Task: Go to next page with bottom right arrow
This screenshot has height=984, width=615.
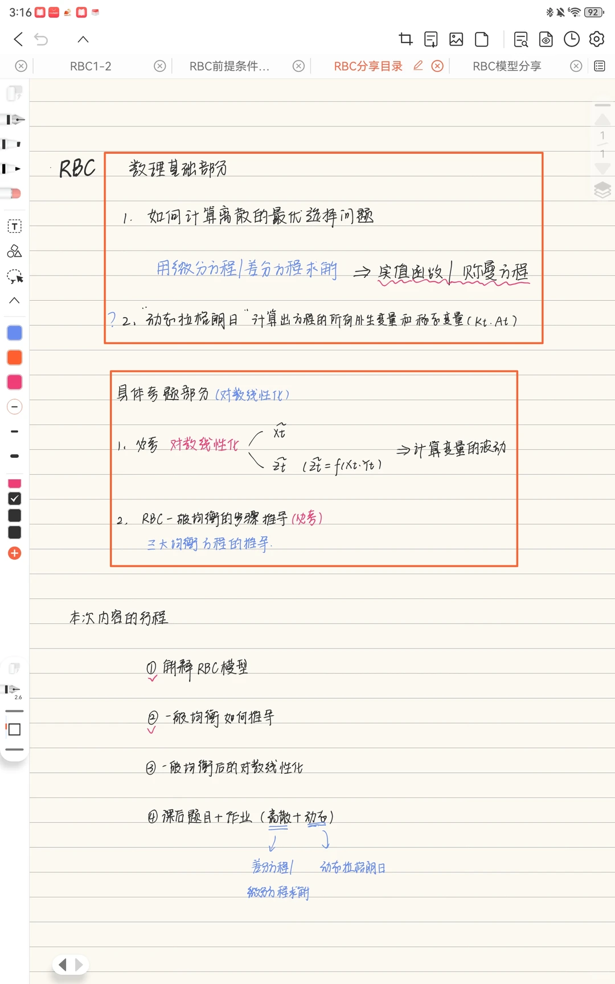Action: click(79, 965)
